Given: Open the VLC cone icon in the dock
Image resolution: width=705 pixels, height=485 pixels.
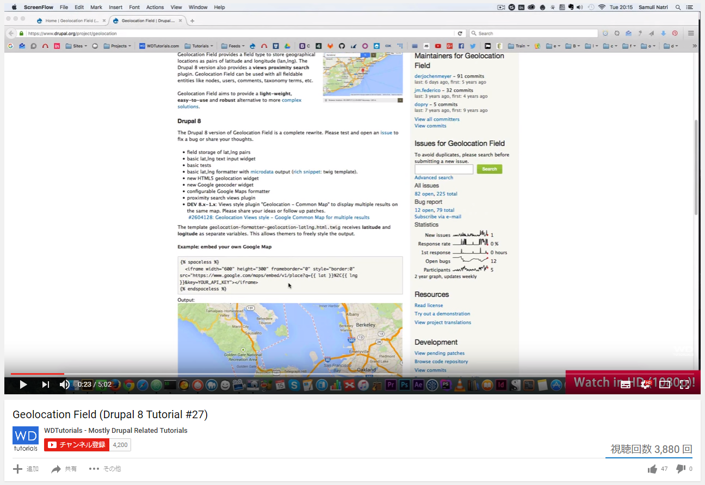Looking at the screenshot, I should pyautogui.click(x=460, y=385).
